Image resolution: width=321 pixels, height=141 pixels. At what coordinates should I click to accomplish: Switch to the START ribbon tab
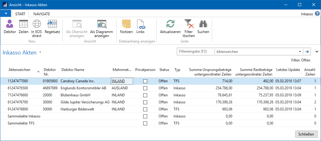tap(20, 14)
